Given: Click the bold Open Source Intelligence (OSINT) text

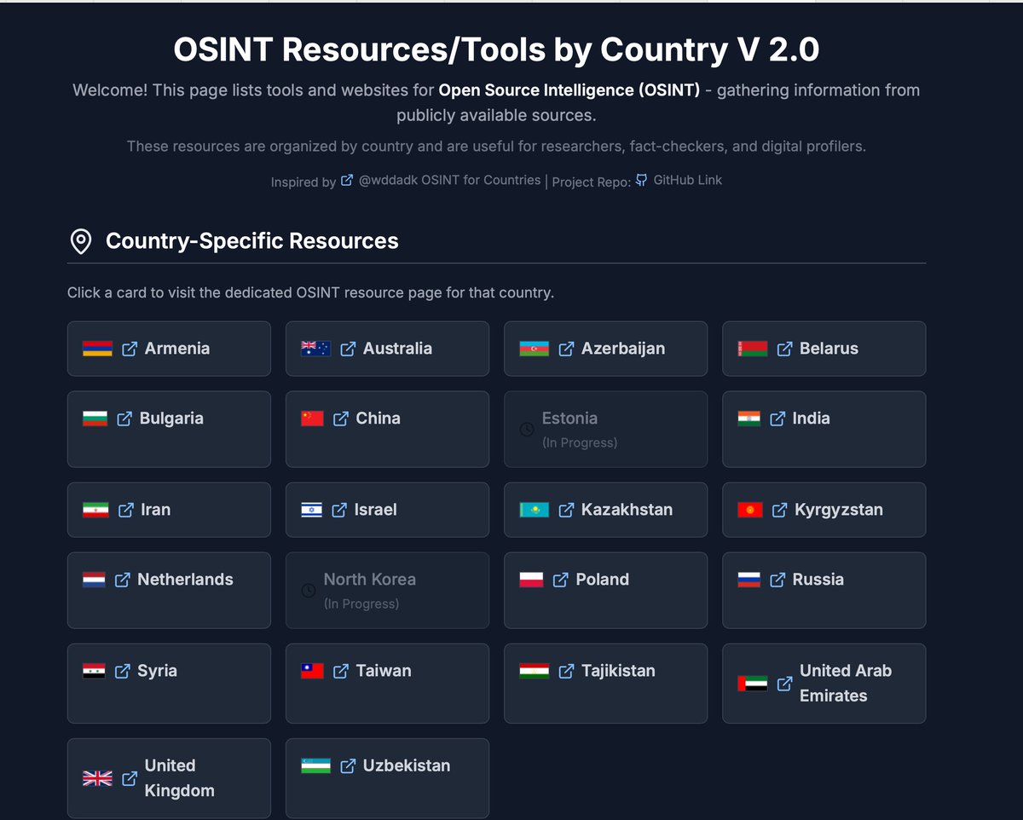Looking at the screenshot, I should click(x=569, y=90).
